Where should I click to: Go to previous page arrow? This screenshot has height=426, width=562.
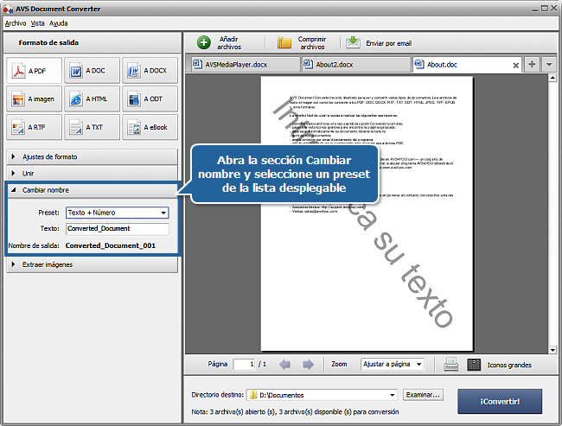coord(285,365)
